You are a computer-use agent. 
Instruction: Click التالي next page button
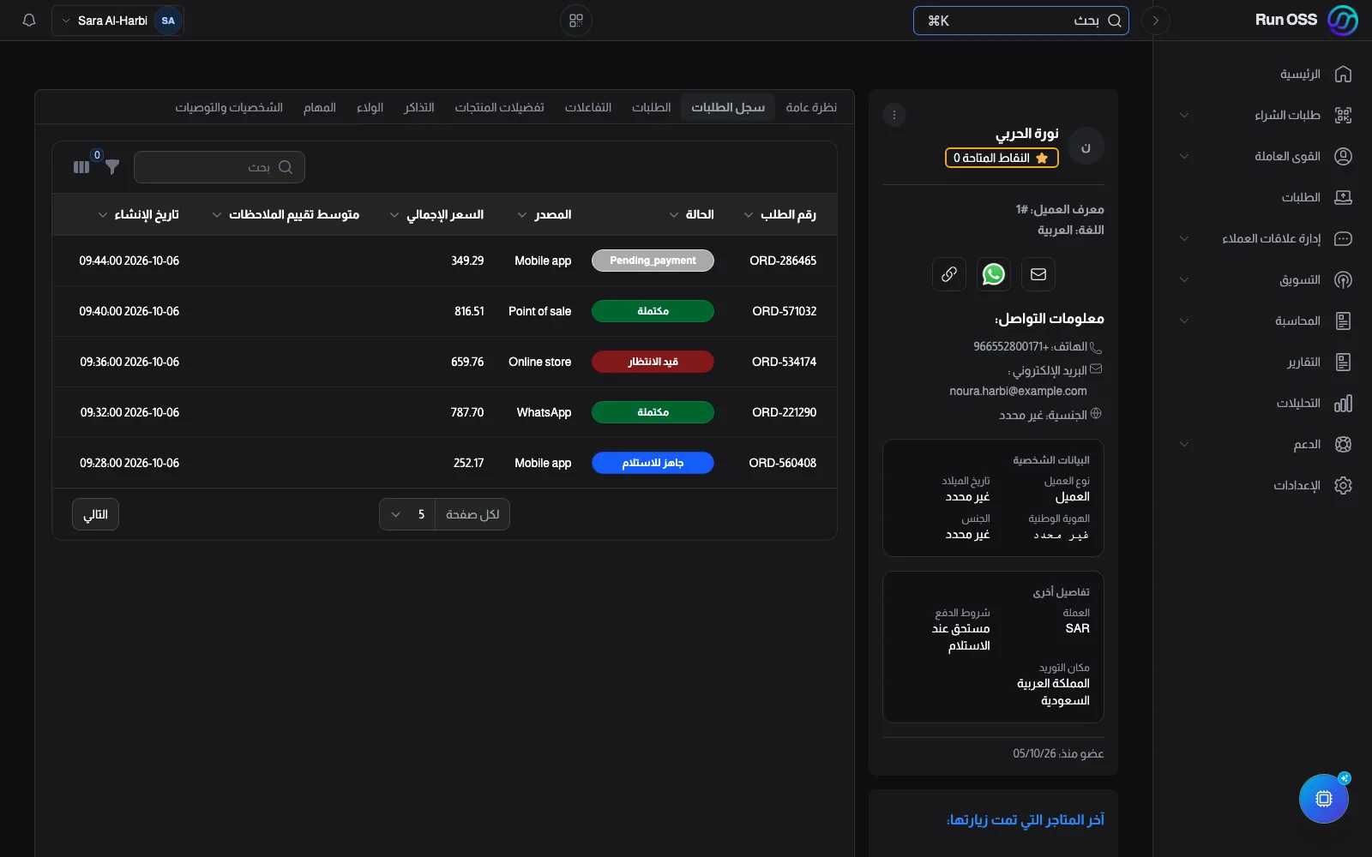pyautogui.click(x=95, y=514)
